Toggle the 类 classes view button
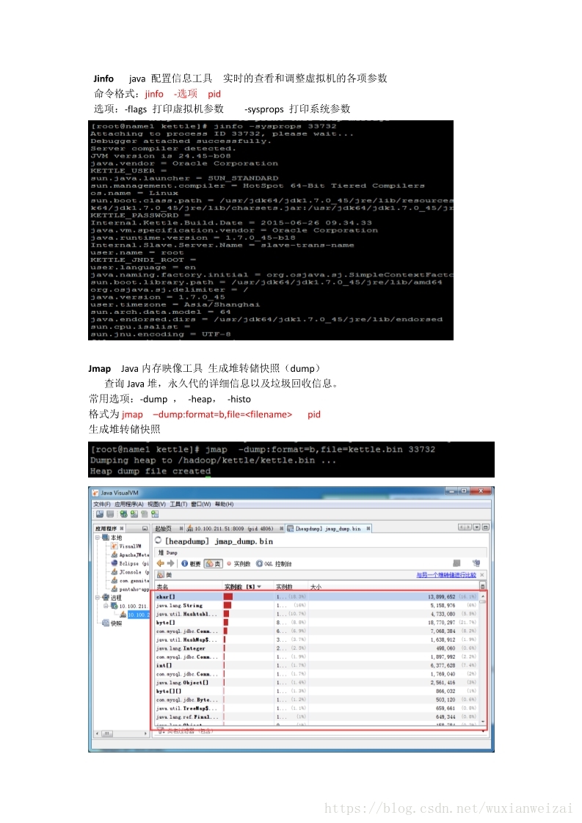The height and width of the screenshot is (823, 582). (214, 564)
